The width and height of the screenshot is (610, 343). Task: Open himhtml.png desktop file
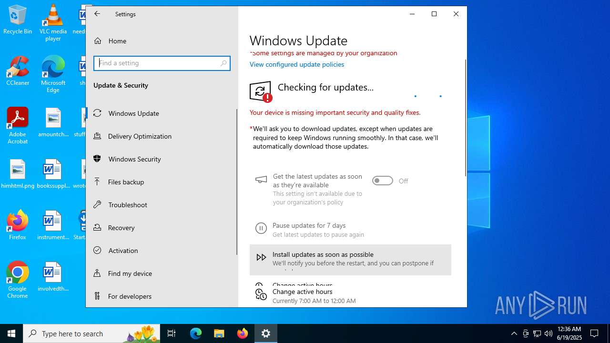pyautogui.click(x=18, y=174)
